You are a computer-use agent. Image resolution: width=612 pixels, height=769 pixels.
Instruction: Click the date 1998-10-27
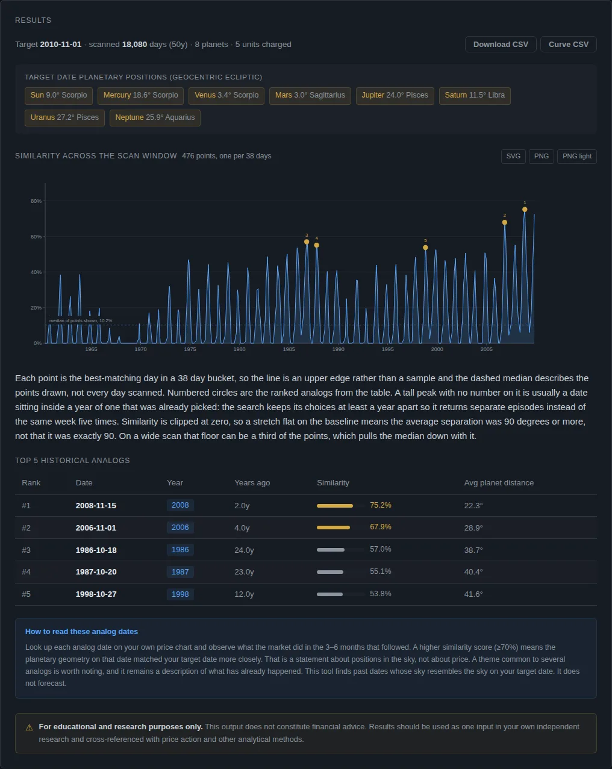[x=96, y=594]
